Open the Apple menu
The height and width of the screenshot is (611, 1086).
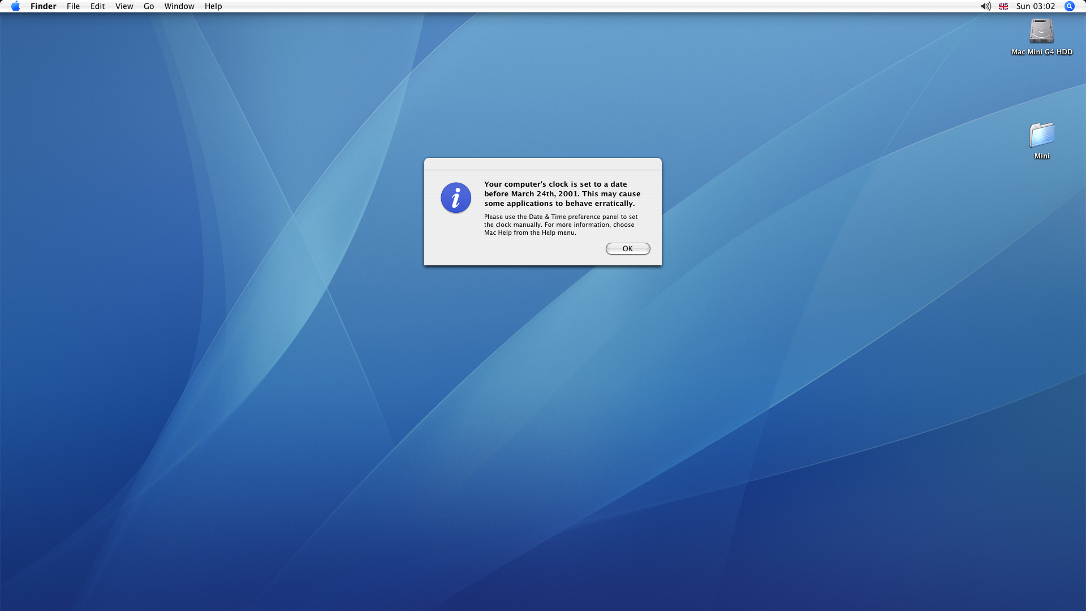click(15, 6)
